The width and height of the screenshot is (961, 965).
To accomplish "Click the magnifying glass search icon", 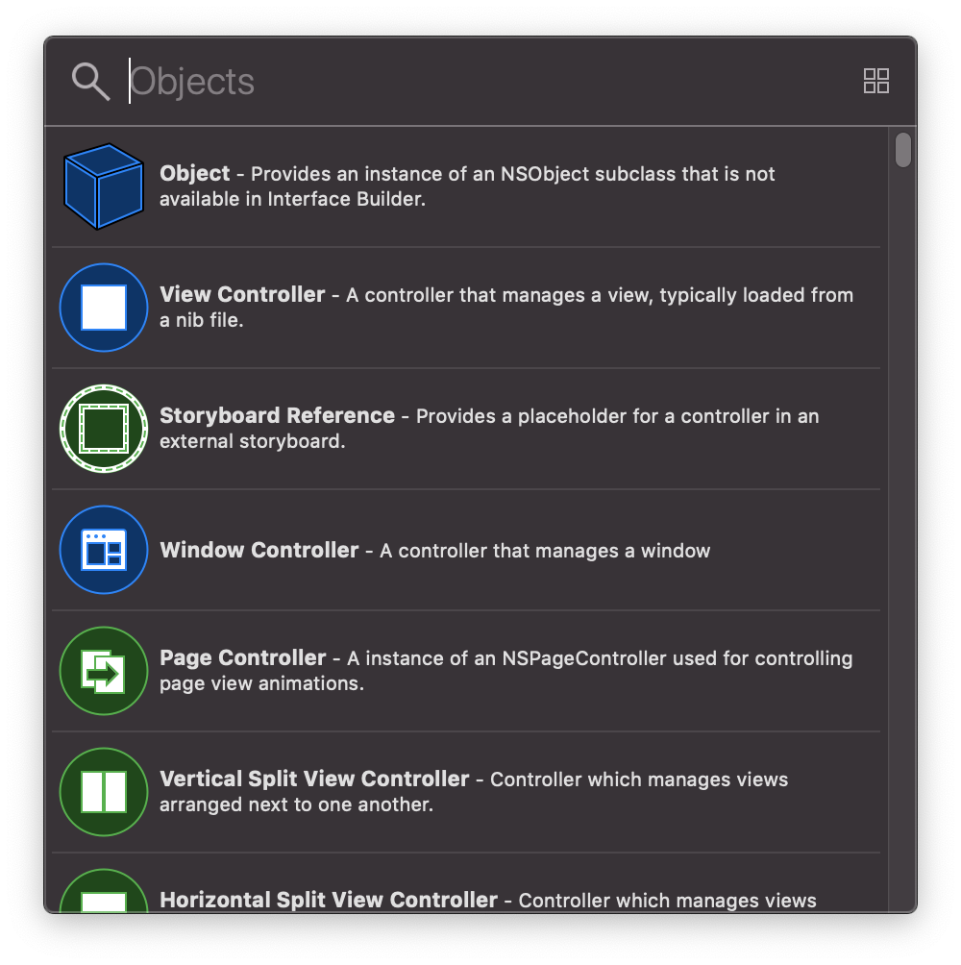I will [89, 81].
